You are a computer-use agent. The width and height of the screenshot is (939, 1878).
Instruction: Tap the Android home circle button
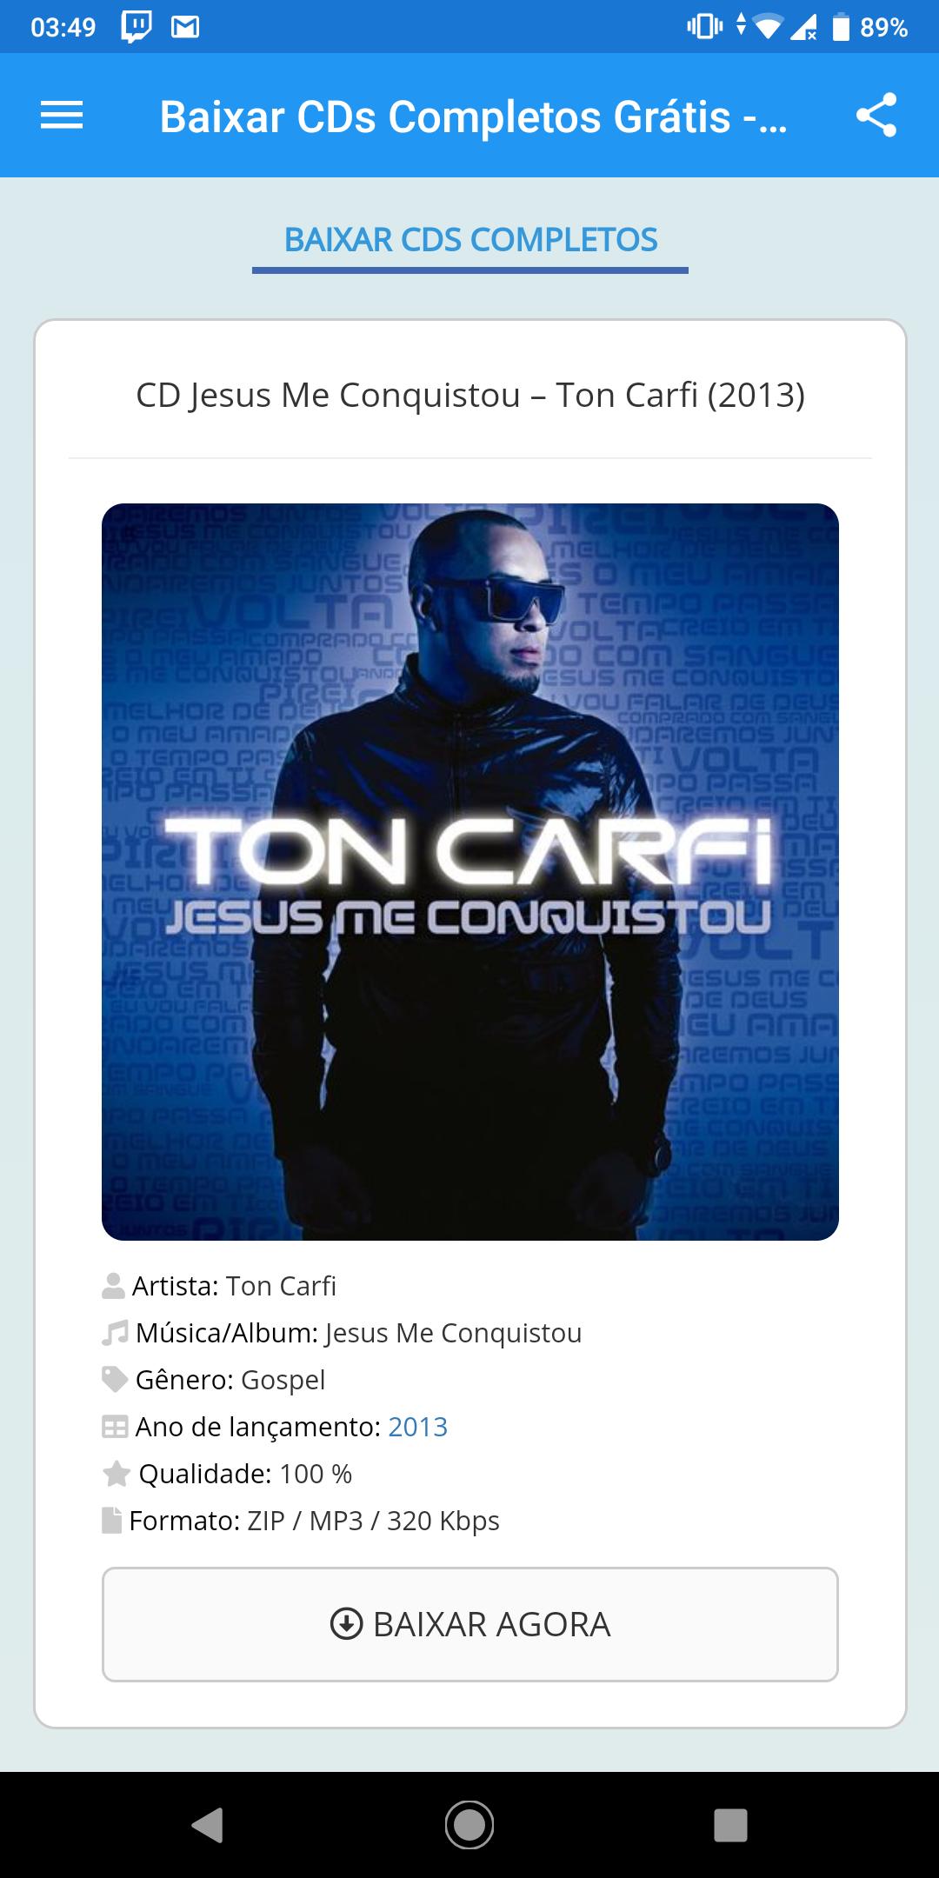(x=469, y=1825)
